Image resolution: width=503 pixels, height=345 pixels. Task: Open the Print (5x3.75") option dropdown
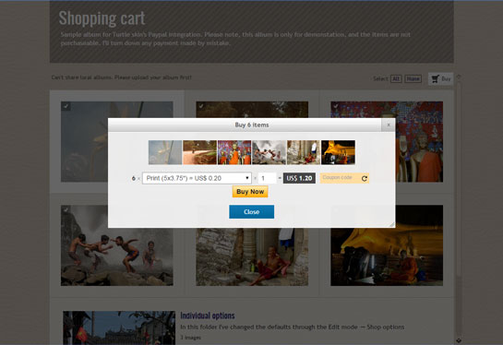tap(197, 178)
